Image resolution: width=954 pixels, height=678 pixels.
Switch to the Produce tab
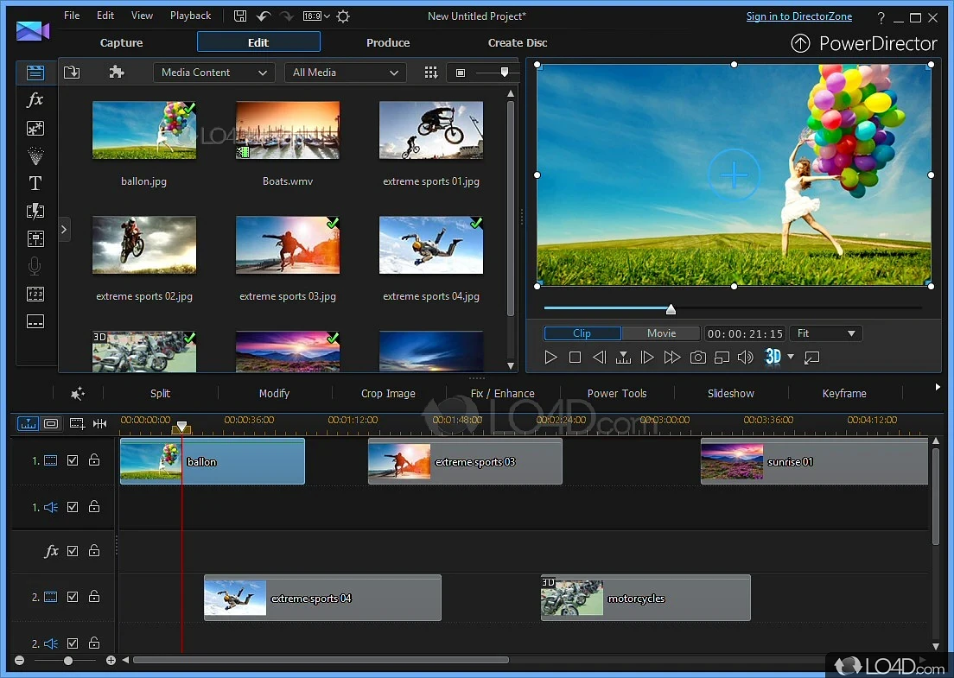387,42
